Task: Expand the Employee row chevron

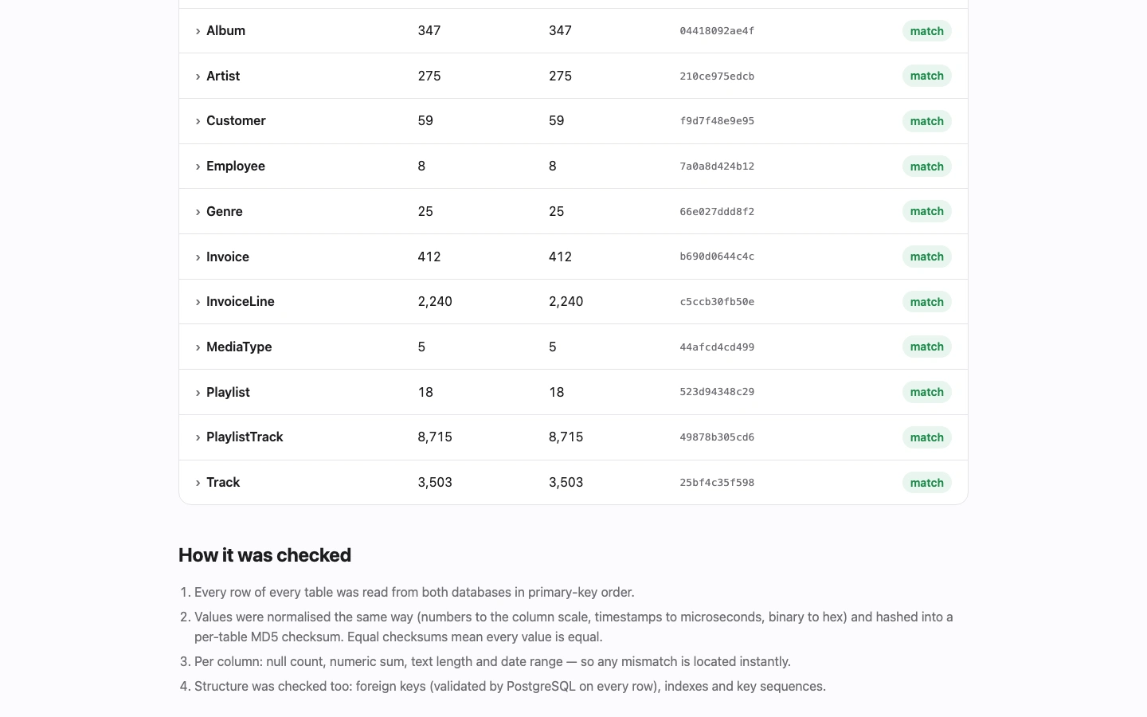Action: coord(198,167)
